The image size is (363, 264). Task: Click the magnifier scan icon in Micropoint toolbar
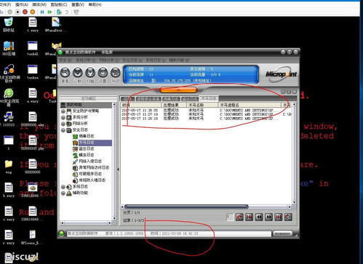[65, 72]
